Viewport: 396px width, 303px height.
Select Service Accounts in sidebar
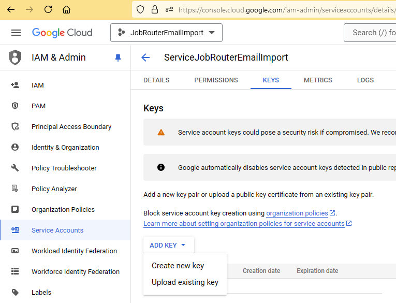pos(57,230)
